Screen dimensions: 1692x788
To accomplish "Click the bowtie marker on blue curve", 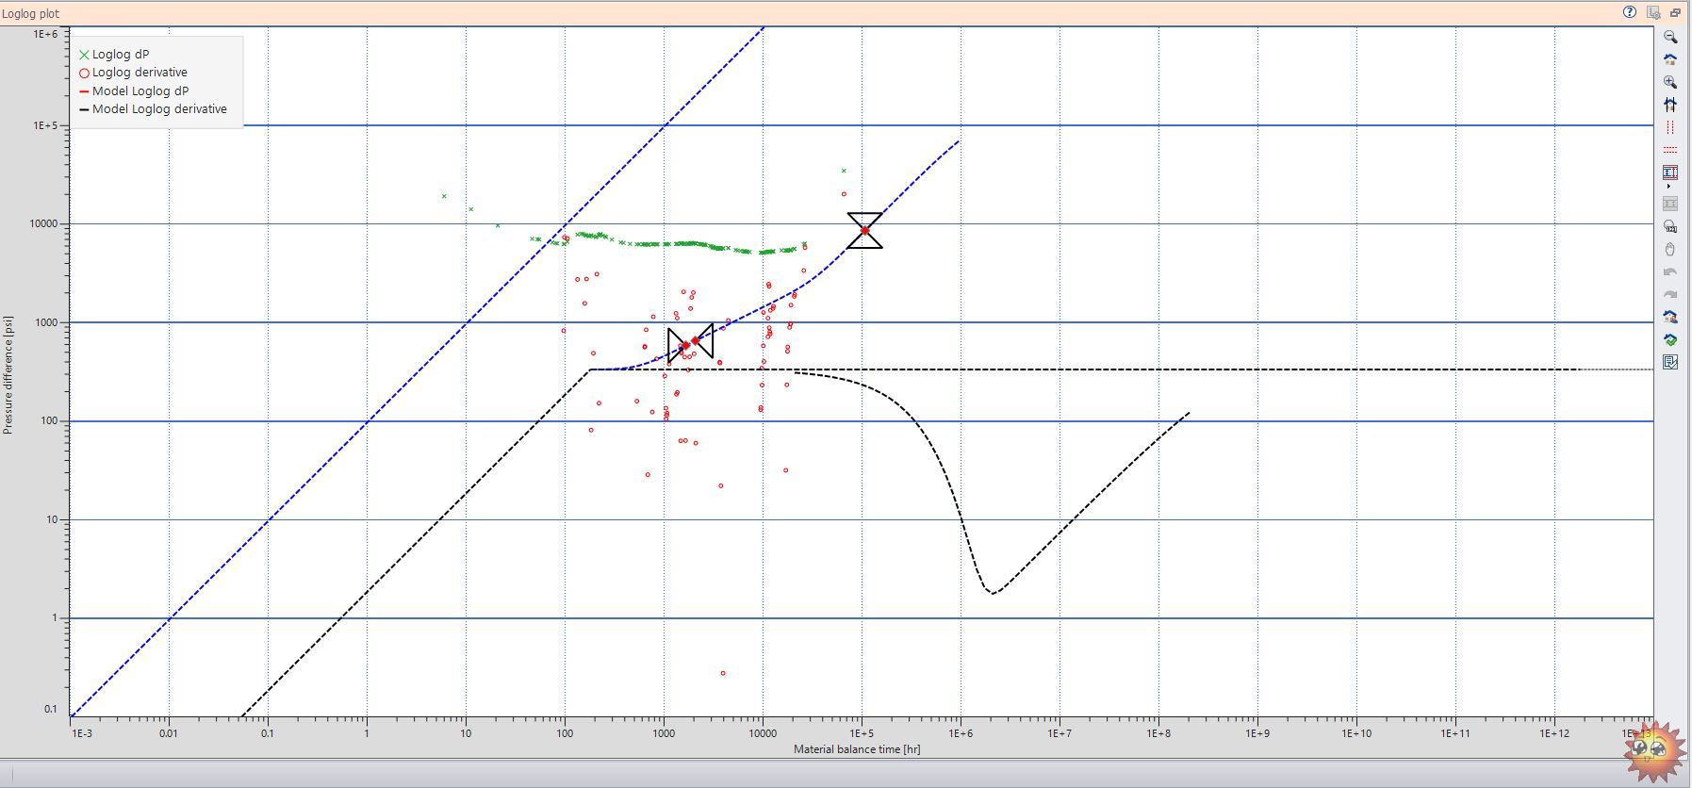I will pos(690,343).
